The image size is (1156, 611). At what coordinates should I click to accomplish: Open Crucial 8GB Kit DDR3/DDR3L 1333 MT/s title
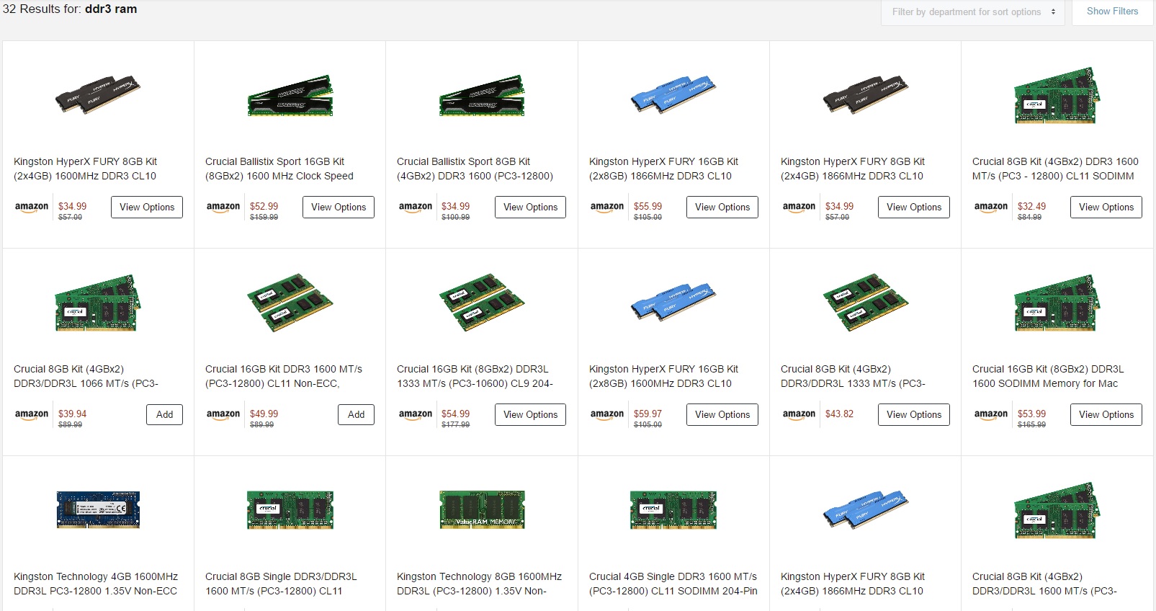point(853,376)
